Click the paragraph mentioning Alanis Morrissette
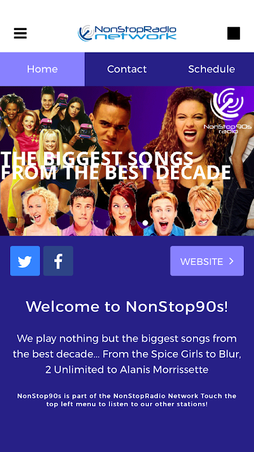Screen dimensions: 254x452 pos(127,354)
